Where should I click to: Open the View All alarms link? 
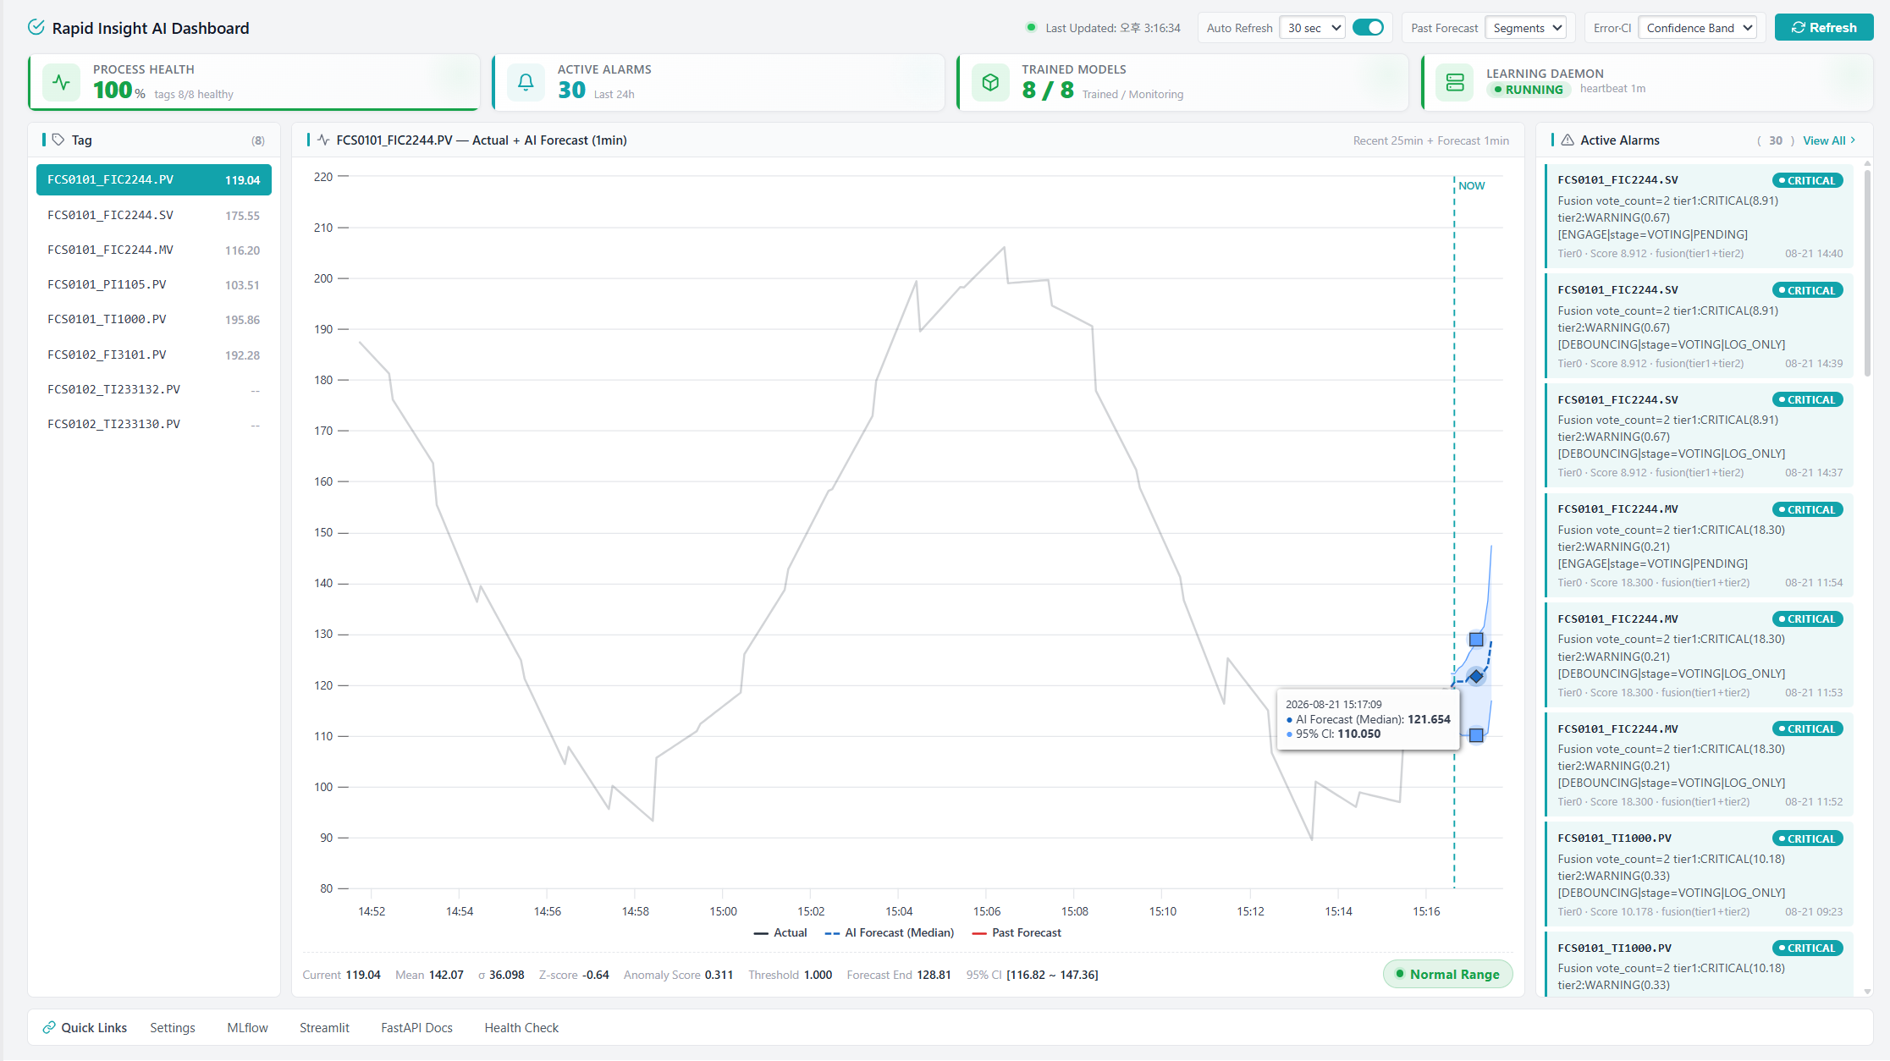(x=1829, y=140)
